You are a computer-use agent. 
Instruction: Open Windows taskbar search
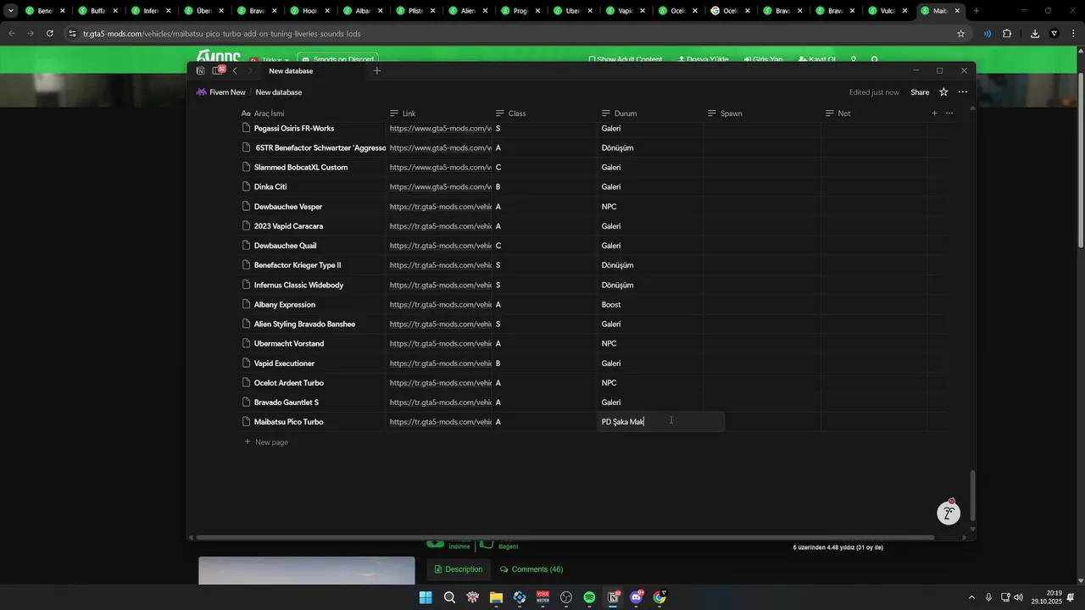click(449, 597)
